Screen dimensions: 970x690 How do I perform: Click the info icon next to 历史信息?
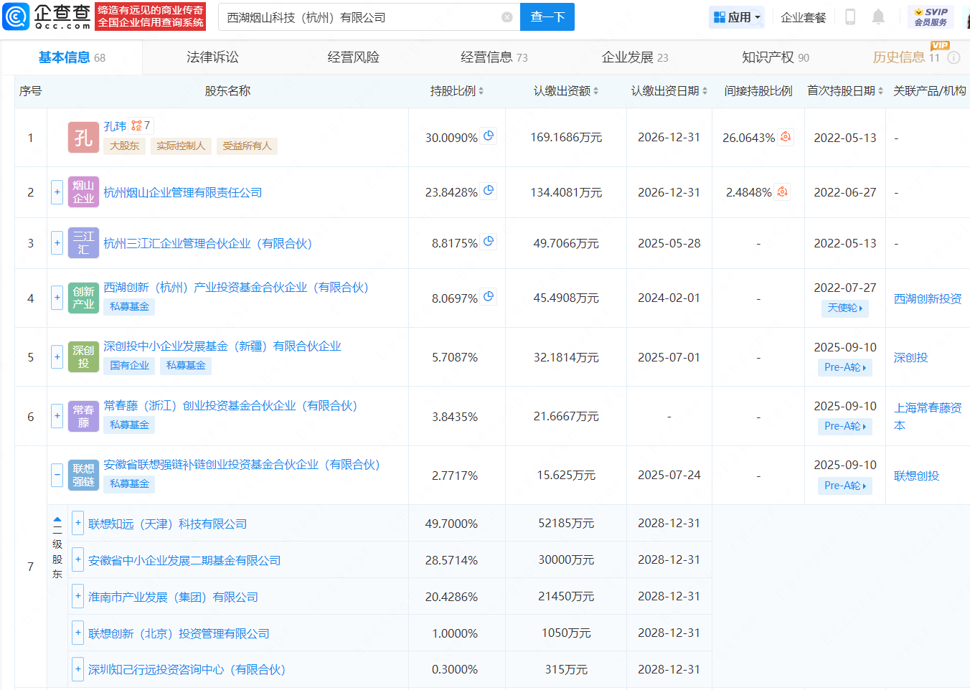coord(953,57)
